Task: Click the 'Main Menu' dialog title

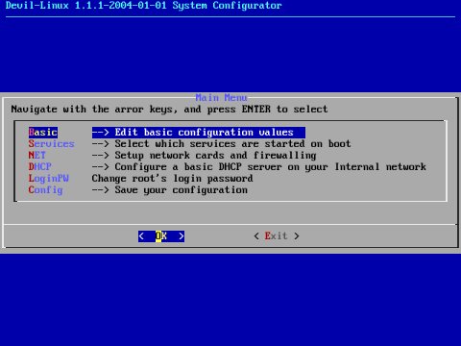Action: coord(221,97)
